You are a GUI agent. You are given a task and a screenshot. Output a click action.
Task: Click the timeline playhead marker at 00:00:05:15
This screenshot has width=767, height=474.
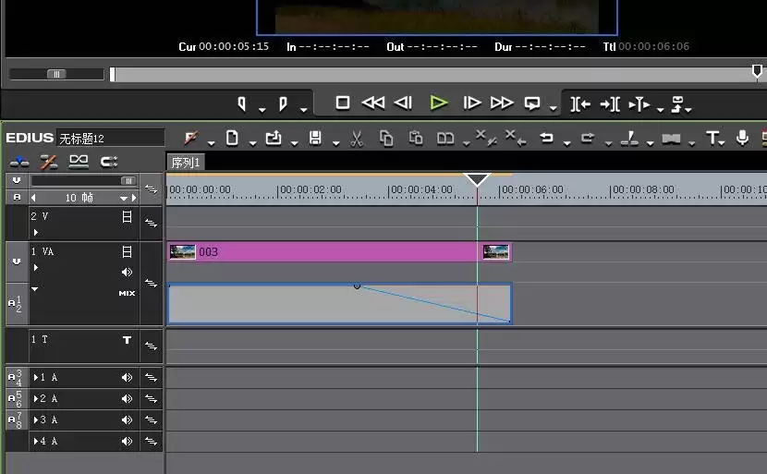pos(477,179)
